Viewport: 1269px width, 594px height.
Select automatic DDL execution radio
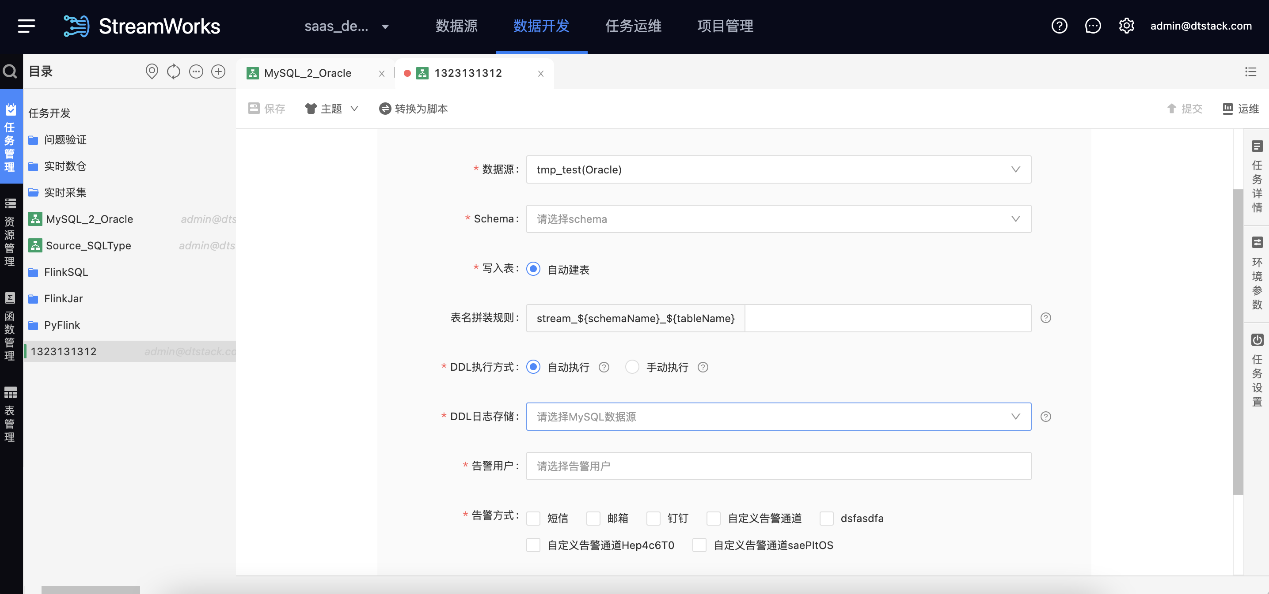coord(533,367)
